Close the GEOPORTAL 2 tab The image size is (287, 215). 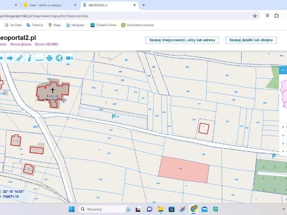[135, 5]
